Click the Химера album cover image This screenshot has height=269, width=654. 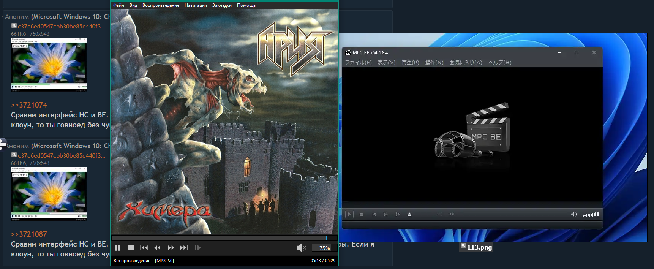224,122
